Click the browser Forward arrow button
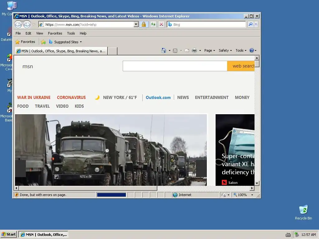The image size is (319, 239). 27,25
